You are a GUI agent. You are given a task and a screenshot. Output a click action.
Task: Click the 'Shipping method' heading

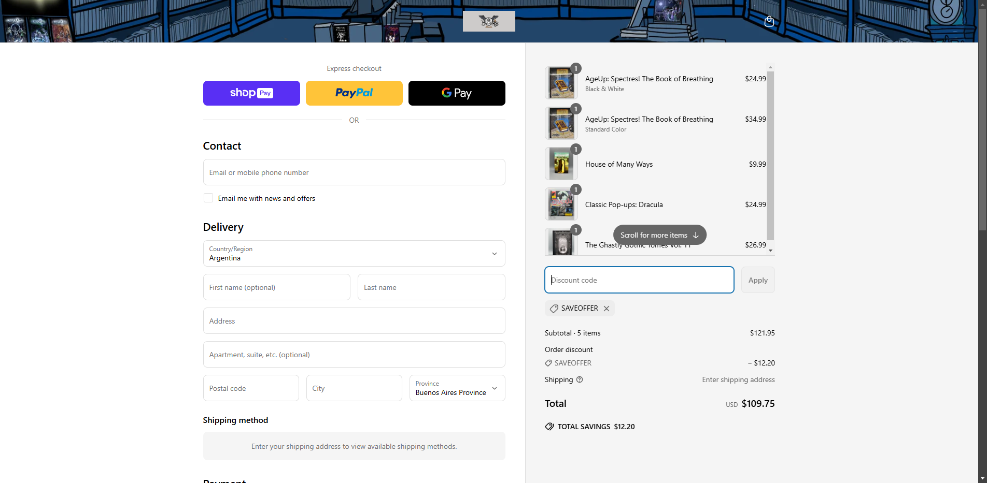click(235, 420)
